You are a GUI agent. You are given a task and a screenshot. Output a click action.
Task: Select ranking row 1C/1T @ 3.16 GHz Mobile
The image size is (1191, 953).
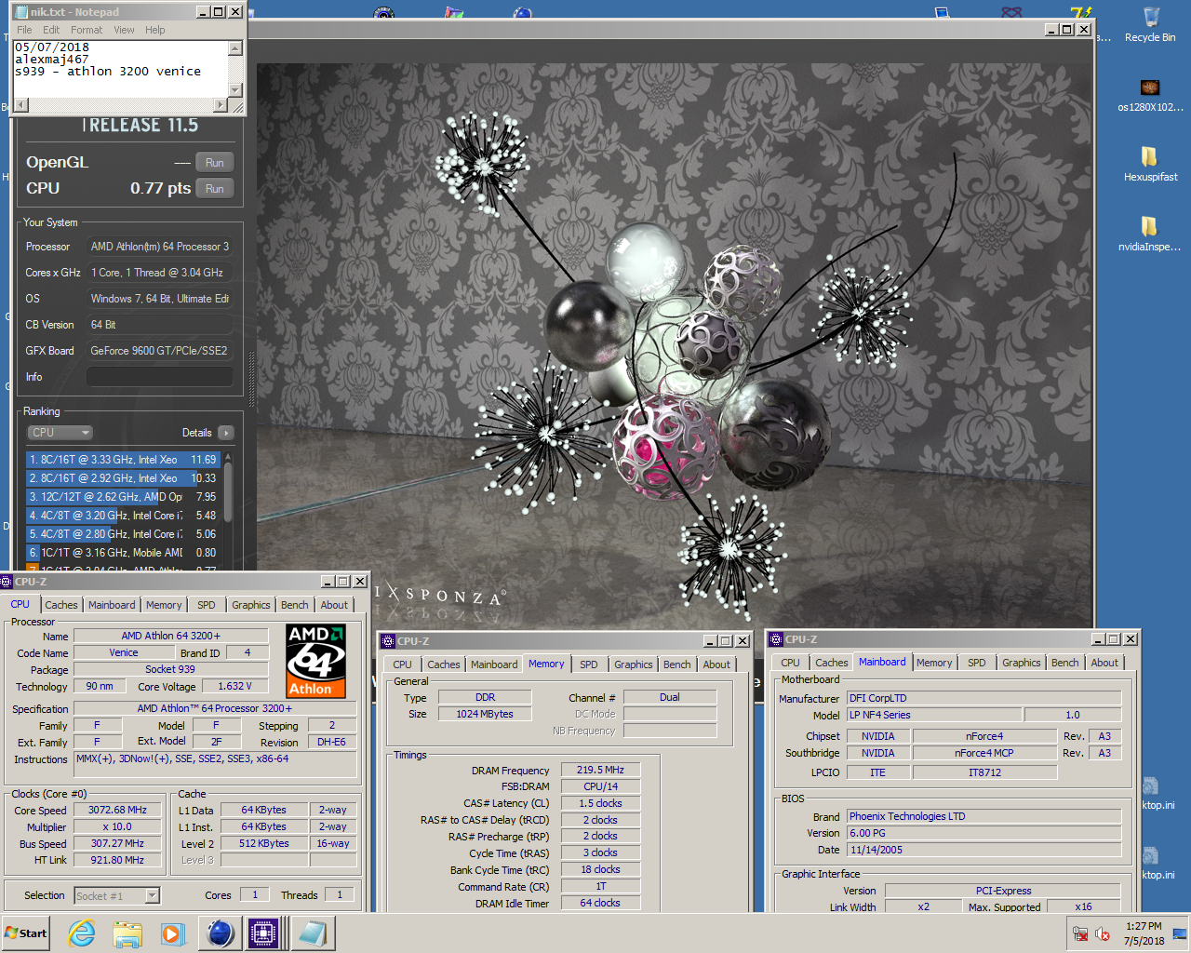pos(123,553)
